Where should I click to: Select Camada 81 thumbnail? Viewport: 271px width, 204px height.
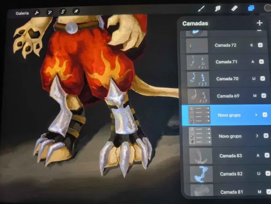[x=202, y=190]
